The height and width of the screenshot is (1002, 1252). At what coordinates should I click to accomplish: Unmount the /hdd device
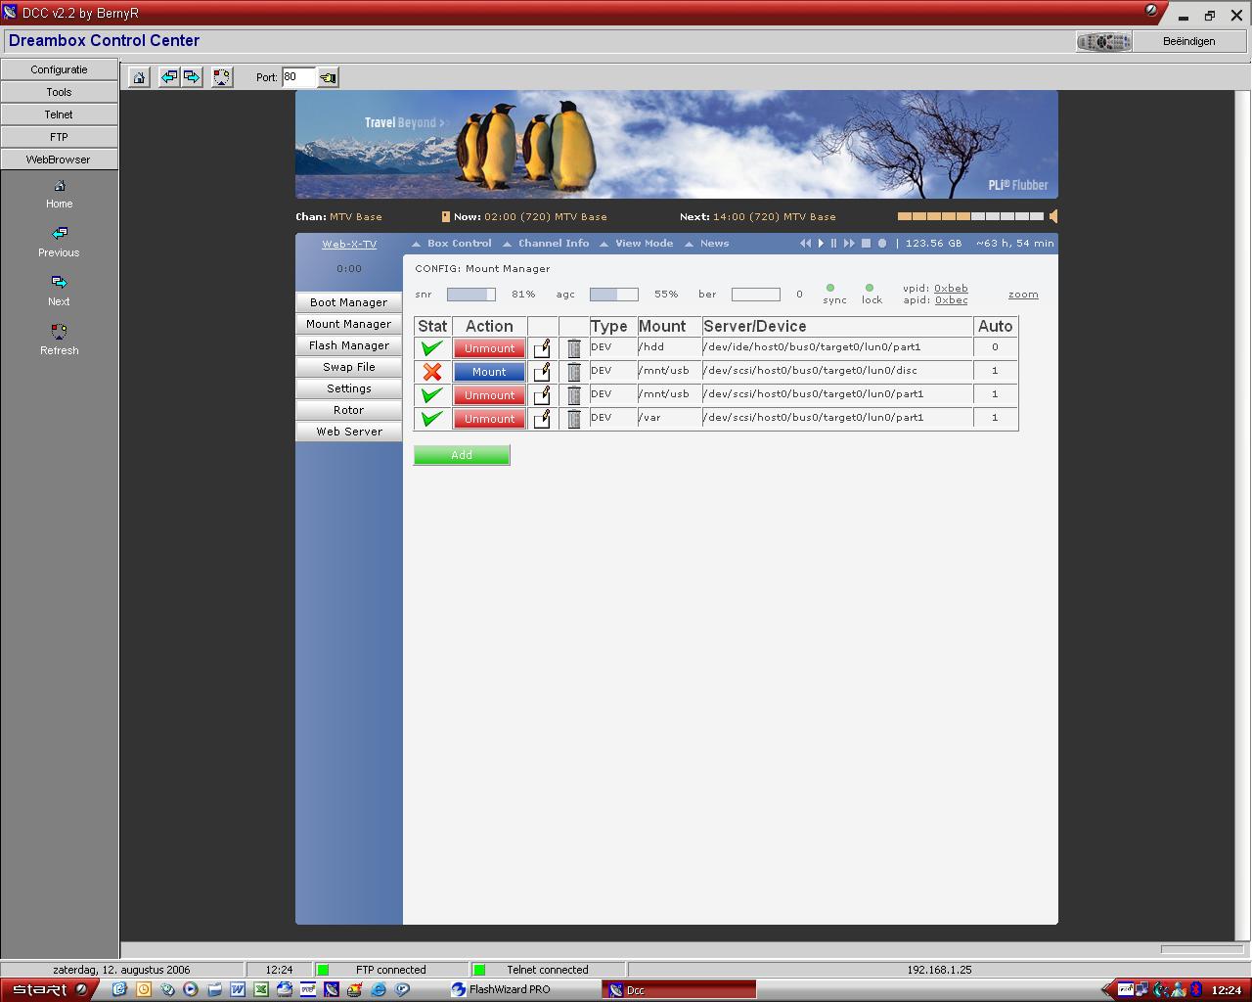(x=489, y=348)
